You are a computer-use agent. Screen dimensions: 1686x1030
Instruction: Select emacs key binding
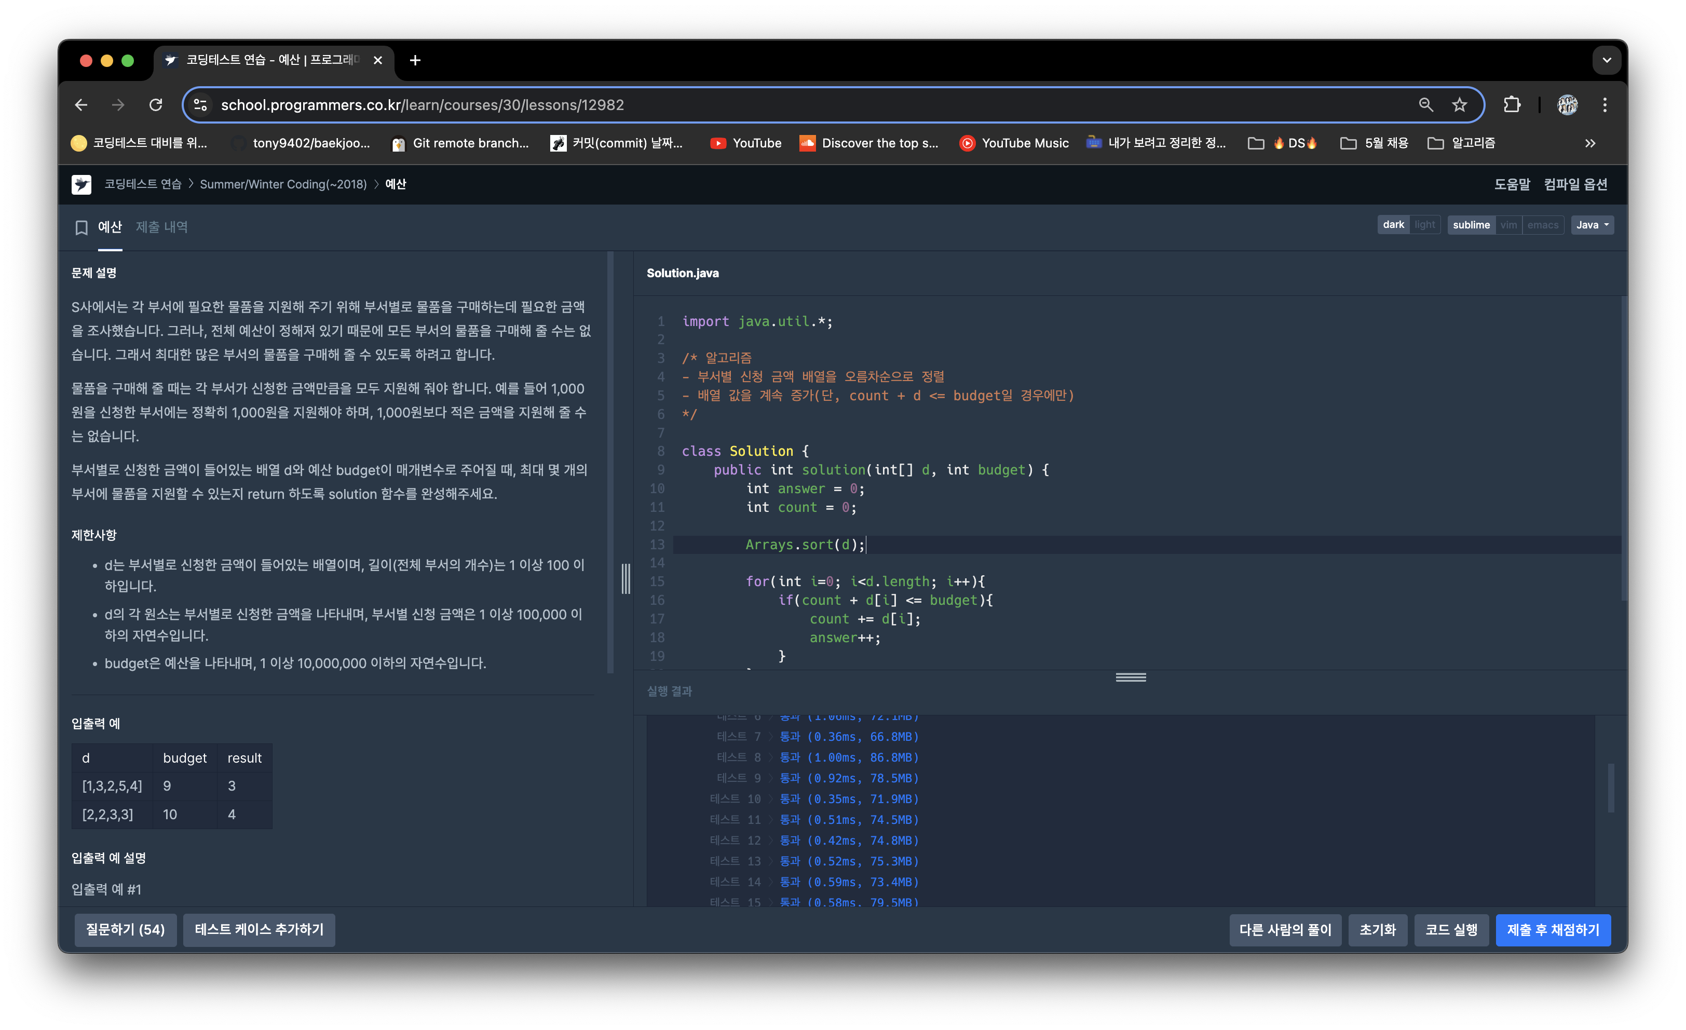pyautogui.click(x=1543, y=224)
